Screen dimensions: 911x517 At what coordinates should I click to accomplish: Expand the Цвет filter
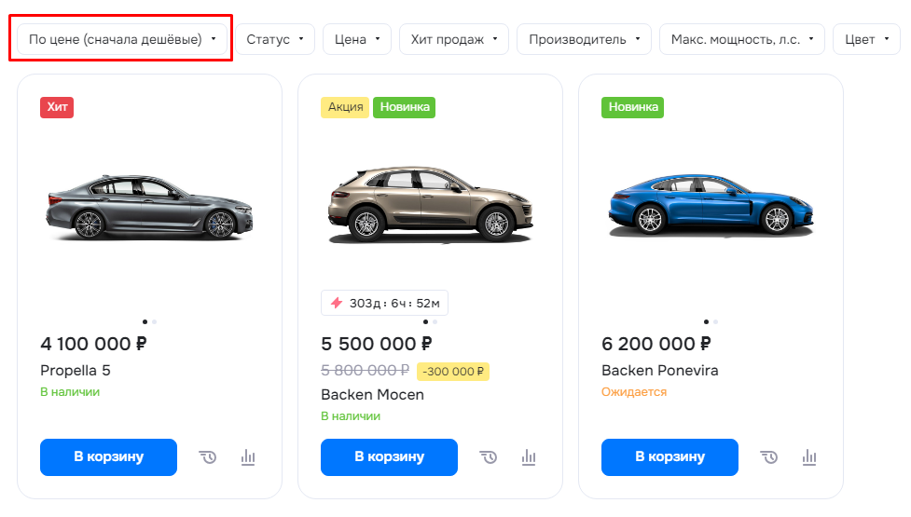tap(866, 39)
